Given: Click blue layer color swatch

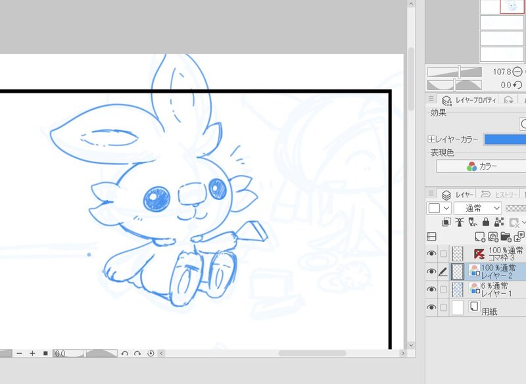Looking at the screenshot, I should (x=504, y=139).
